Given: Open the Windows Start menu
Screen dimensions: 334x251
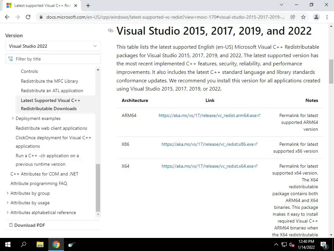Looking at the screenshot, I should click(x=8, y=244).
